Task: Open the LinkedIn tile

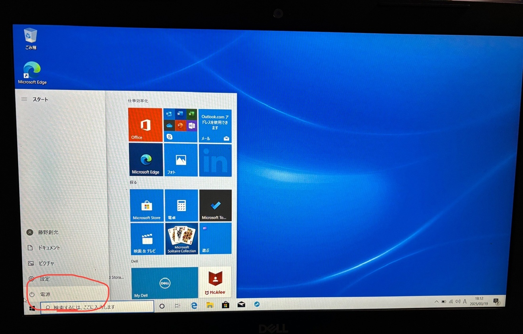Action: point(215,160)
